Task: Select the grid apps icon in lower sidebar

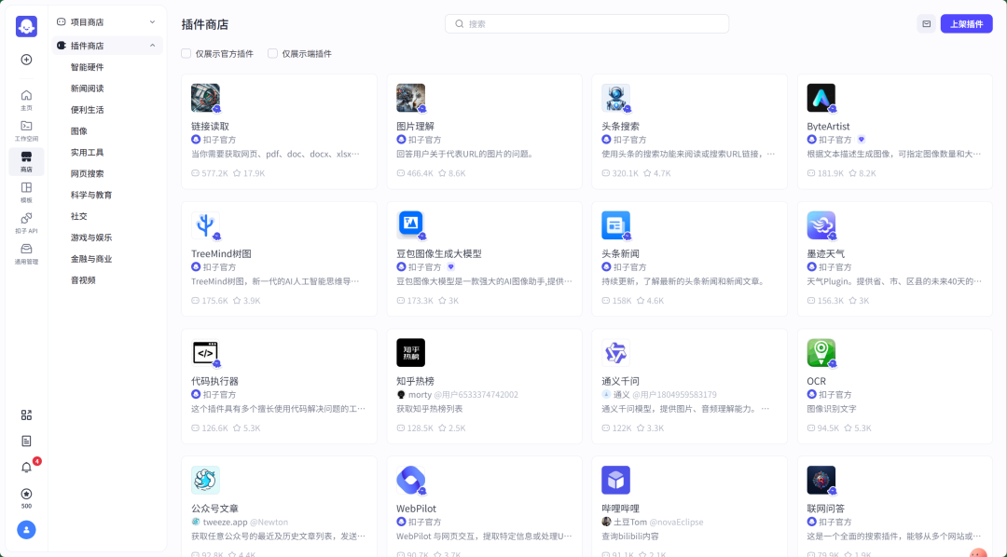Action: click(26, 414)
